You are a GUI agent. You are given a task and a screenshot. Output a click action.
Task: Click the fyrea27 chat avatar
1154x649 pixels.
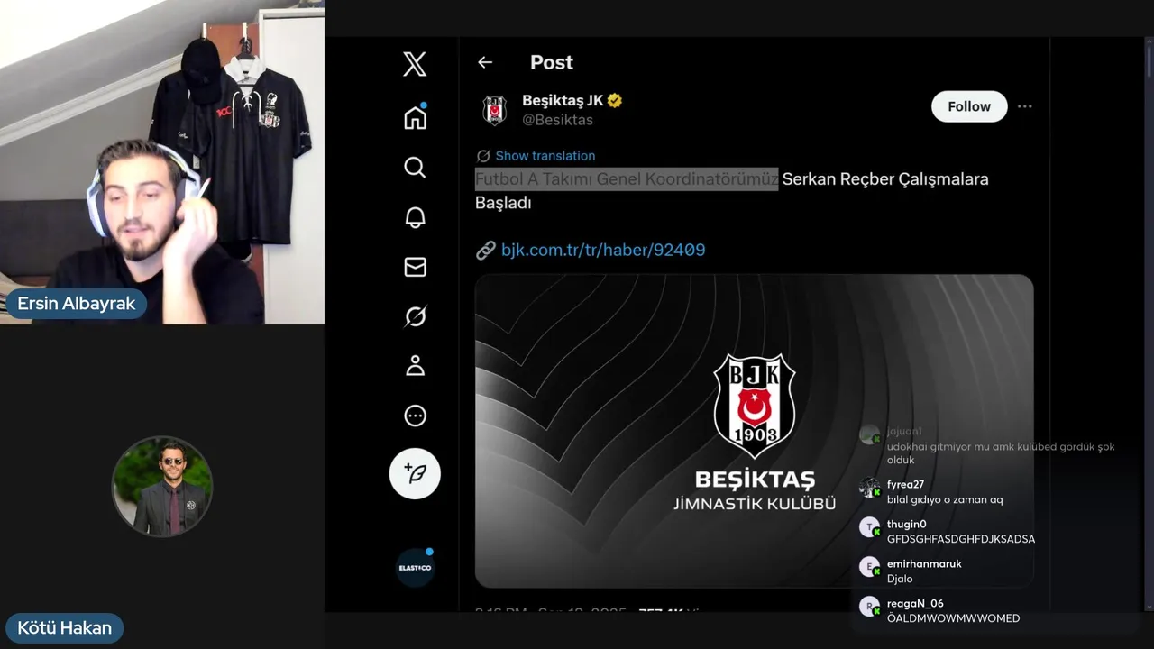869,488
